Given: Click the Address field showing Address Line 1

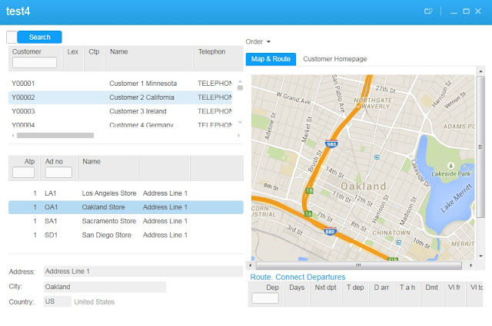Looking at the screenshot, I should coord(143,272).
